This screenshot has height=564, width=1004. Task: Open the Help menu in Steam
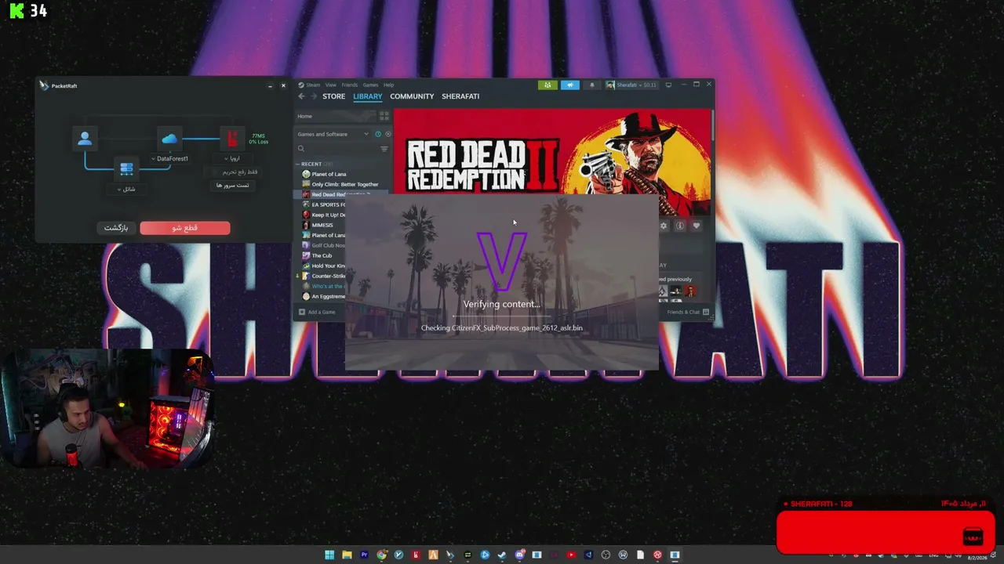tap(388, 85)
